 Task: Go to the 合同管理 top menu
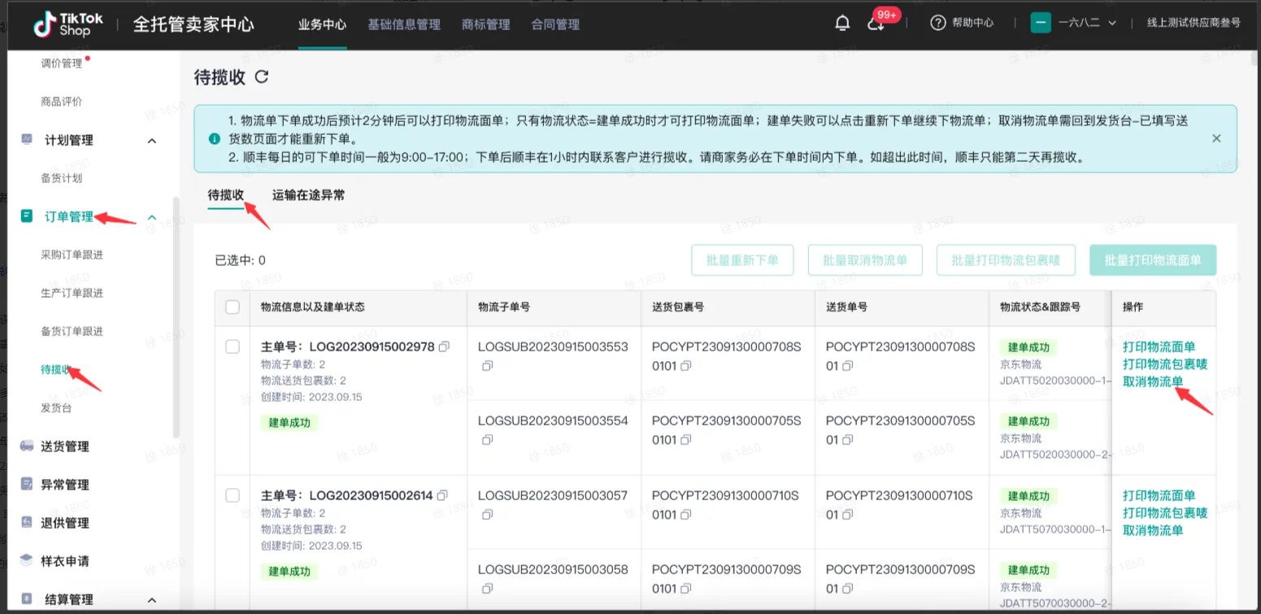555,24
